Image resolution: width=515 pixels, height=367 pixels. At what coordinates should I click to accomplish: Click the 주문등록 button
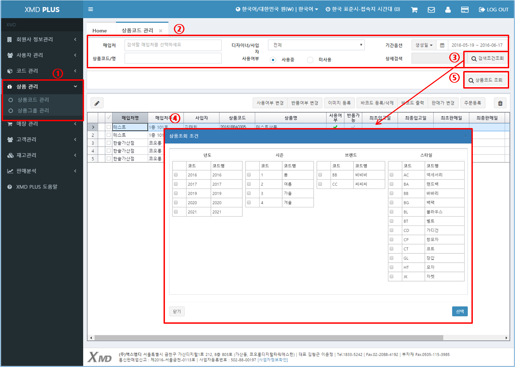472,103
